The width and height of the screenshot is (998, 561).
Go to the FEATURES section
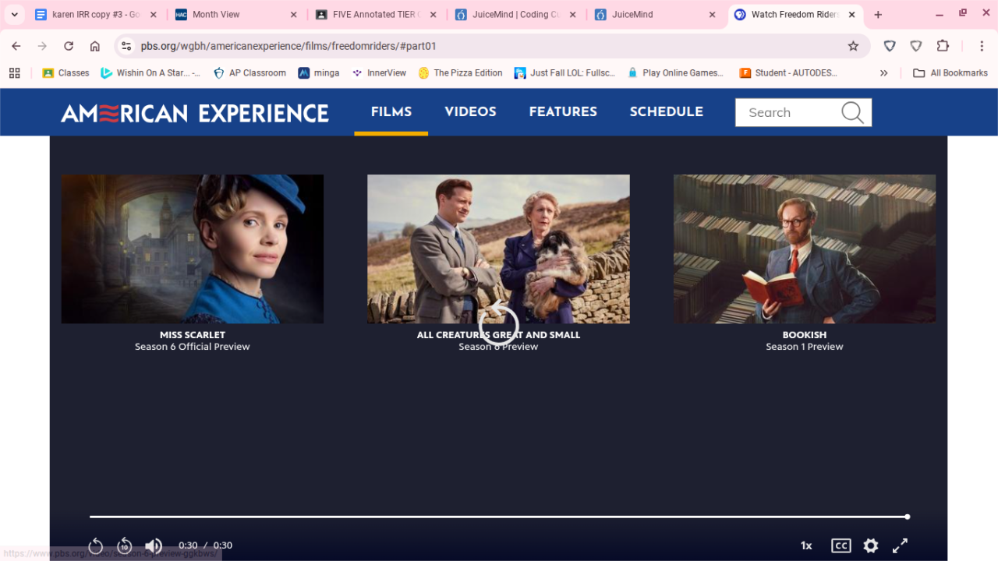pyautogui.click(x=563, y=112)
